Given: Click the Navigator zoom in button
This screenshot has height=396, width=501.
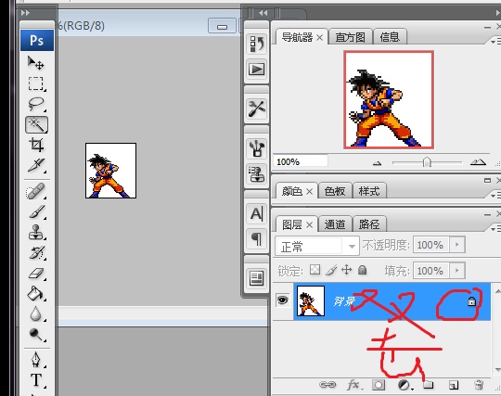Looking at the screenshot, I should (478, 162).
